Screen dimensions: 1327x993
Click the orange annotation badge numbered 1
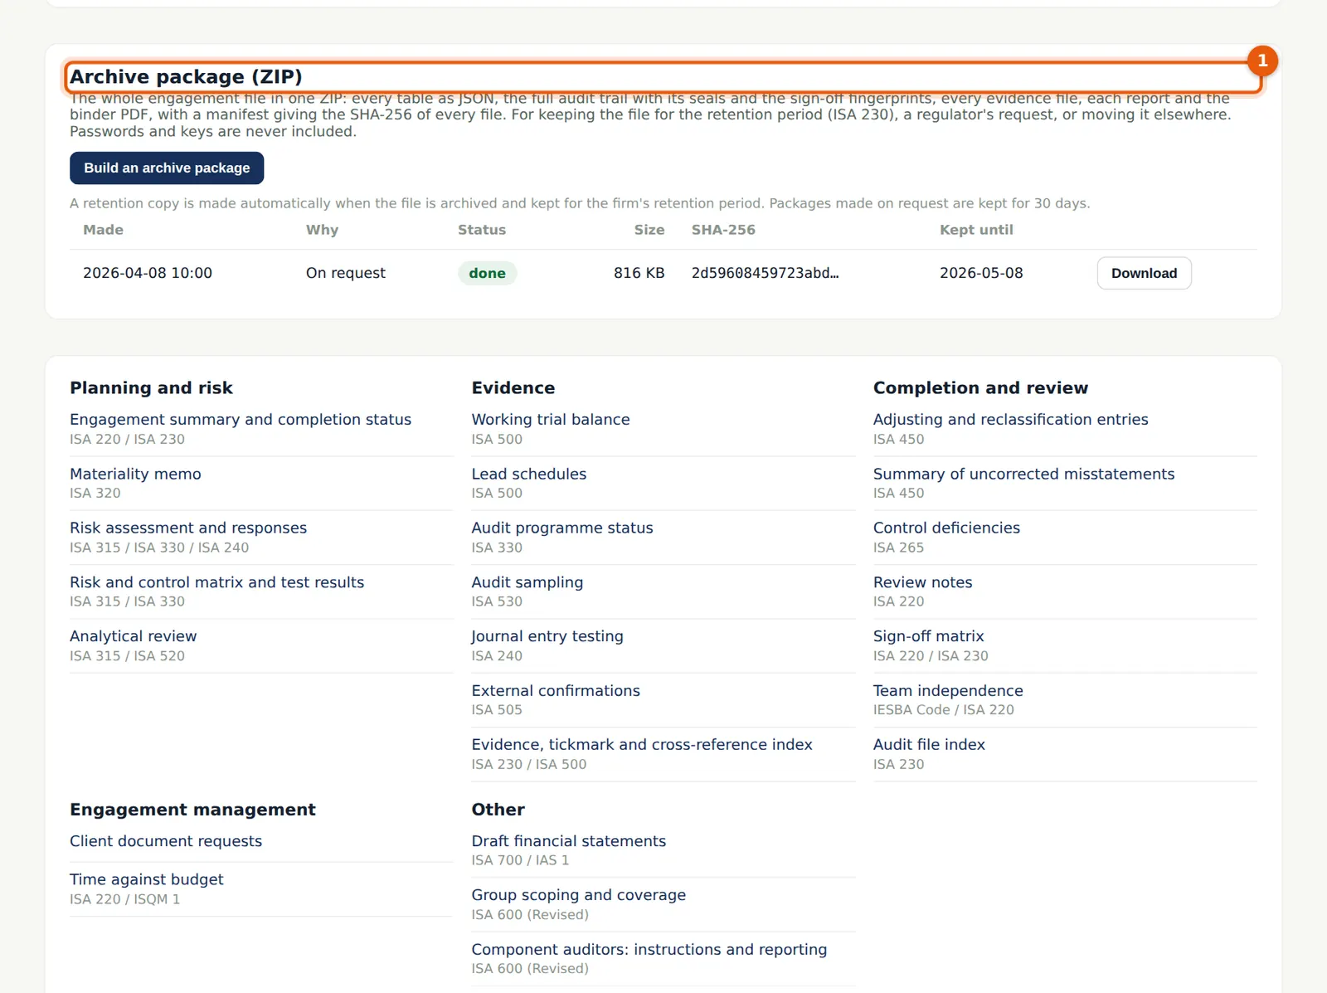tap(1262, 61)
